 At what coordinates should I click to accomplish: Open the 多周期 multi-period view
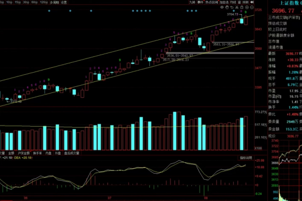55,2
